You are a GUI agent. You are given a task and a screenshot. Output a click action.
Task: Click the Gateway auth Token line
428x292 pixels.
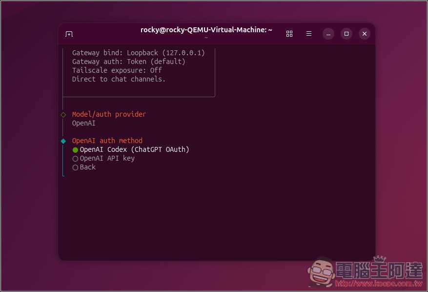coord(128,62)
